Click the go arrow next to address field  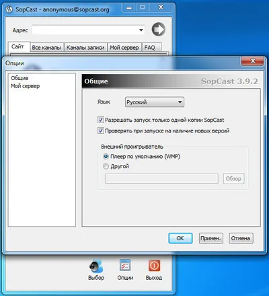(159, 30)
